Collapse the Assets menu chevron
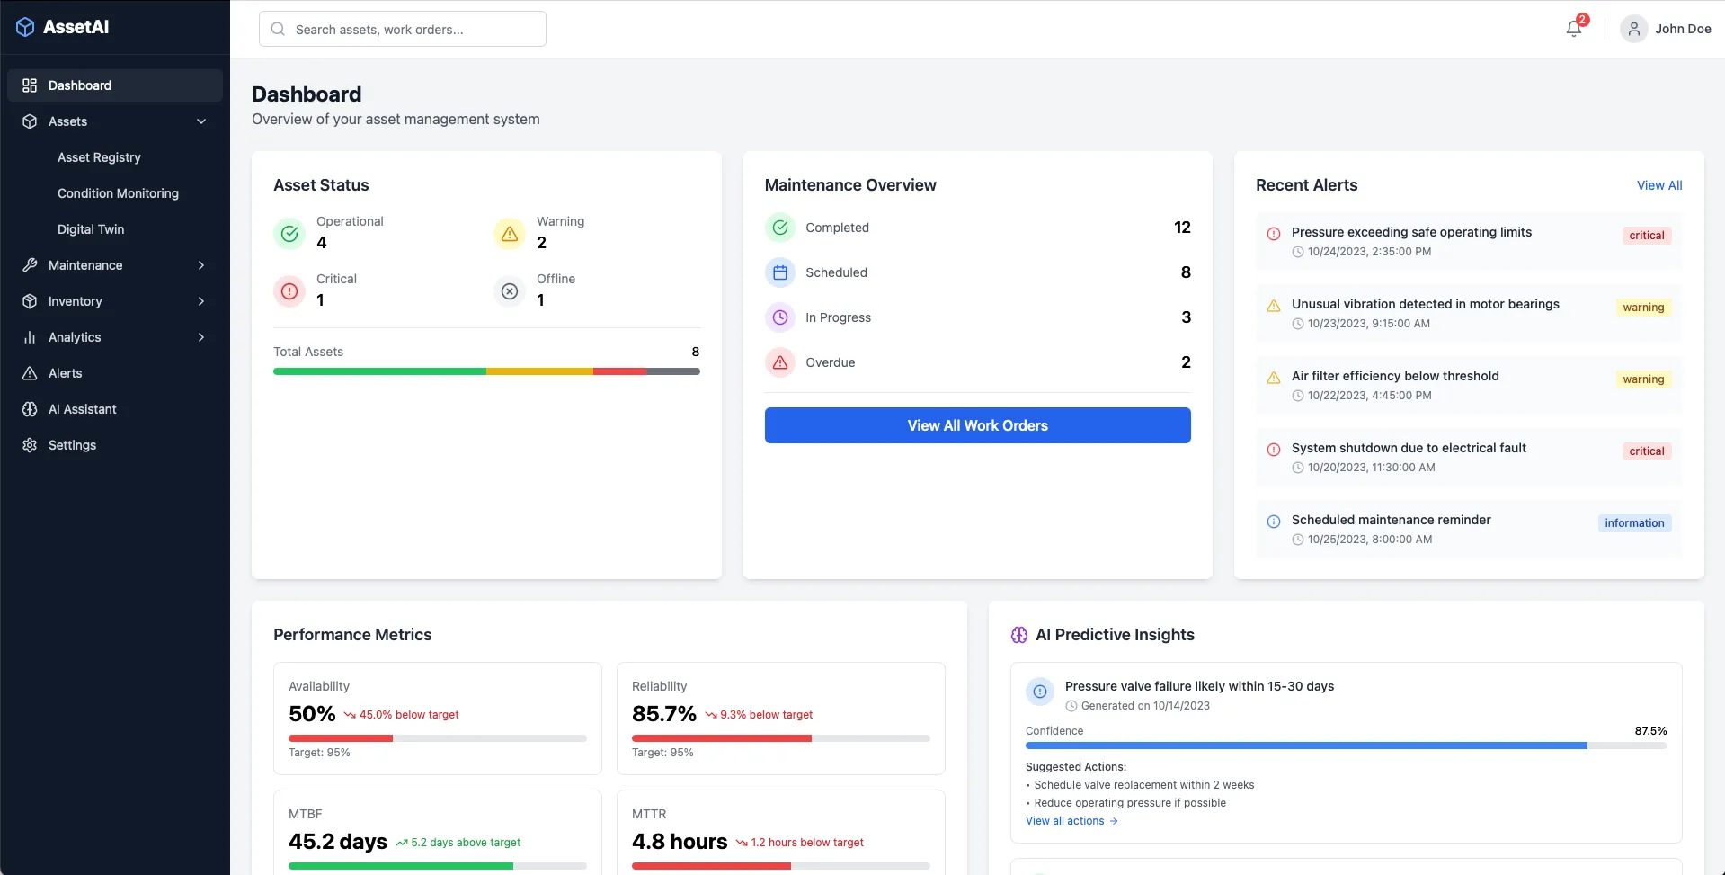1725x875 pixels. coord(201,121)
